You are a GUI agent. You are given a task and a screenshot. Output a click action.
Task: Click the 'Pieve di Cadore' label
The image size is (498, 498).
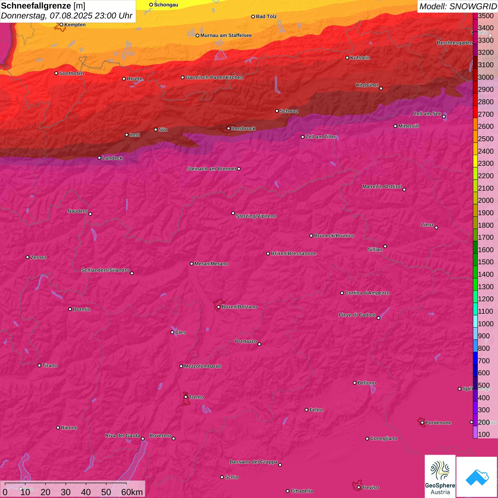tap(357, 315)
